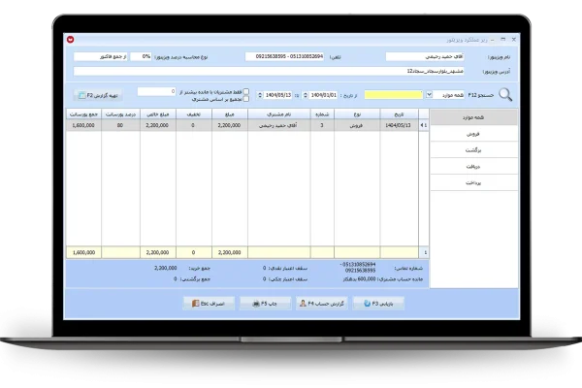Click the جمع پورسانت column header
This screenshot has width=582, height=388.
click(x=83, y=114)
